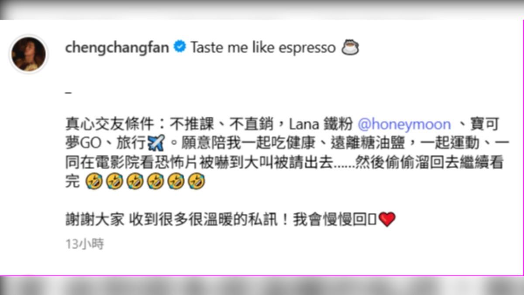Click the 私訊 word in last line
The width and height of the screenshot is (524, 295).
pyautogui.click(x=265, y=220)
